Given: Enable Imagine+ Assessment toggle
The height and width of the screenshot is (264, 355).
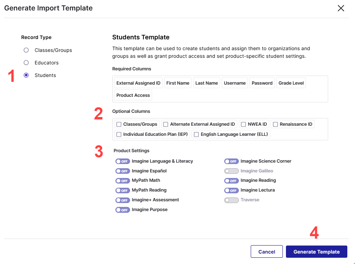Looking at the screenshot, I should (122, 200).
